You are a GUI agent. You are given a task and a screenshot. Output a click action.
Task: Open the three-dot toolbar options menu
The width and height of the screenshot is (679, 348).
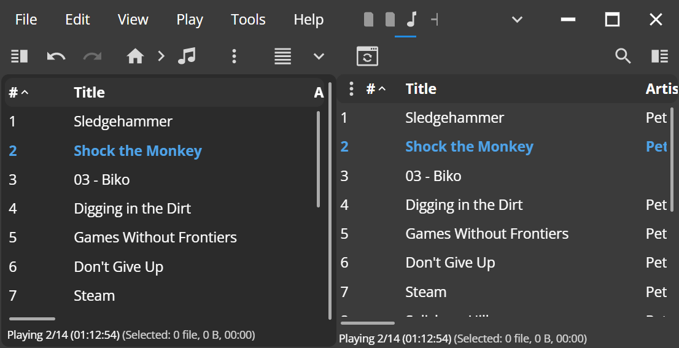tap(234, 56)
